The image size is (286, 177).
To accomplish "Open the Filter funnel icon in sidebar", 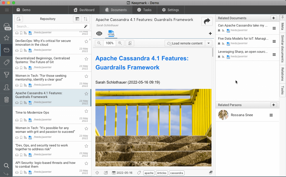I will (x=7, y=75).
